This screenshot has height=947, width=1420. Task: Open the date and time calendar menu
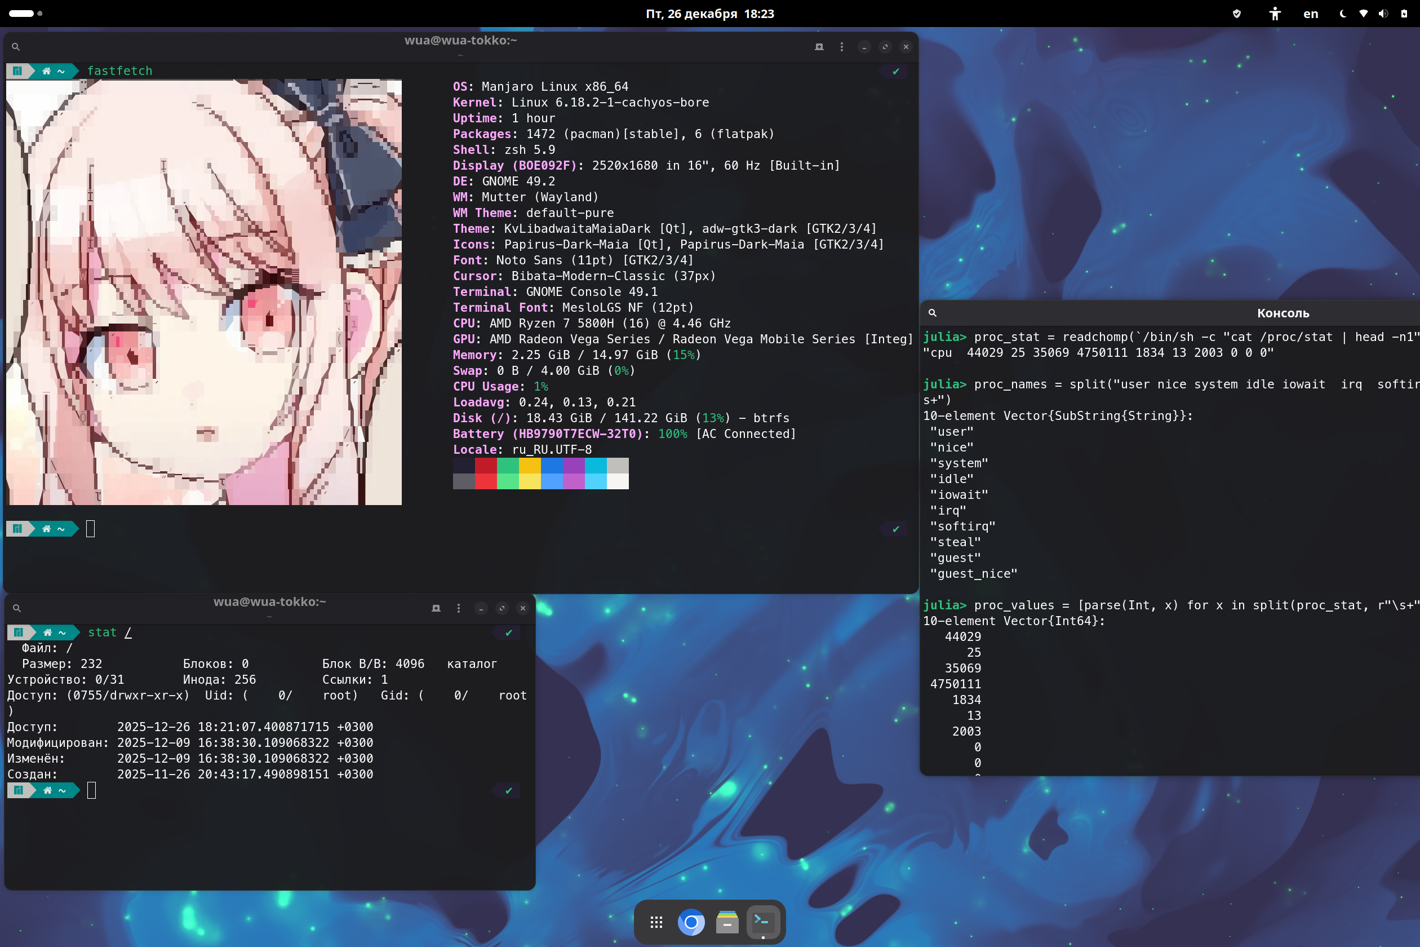coord(709,14)
